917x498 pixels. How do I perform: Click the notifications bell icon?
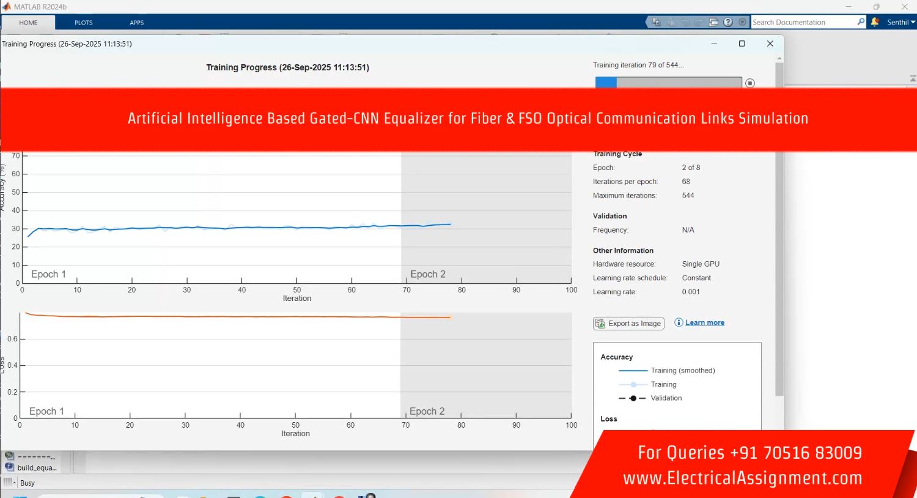coord(875,22)
